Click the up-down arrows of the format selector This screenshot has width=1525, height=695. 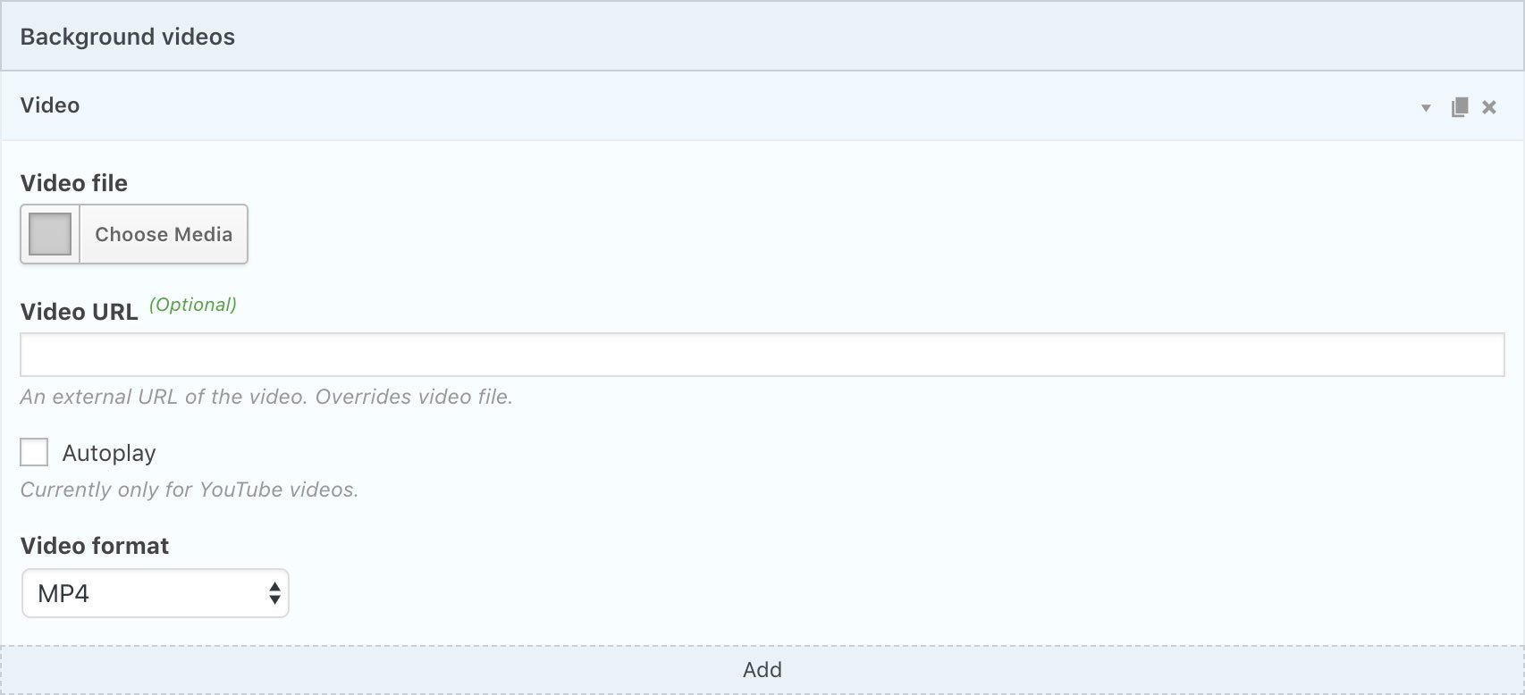click(274, 593)
